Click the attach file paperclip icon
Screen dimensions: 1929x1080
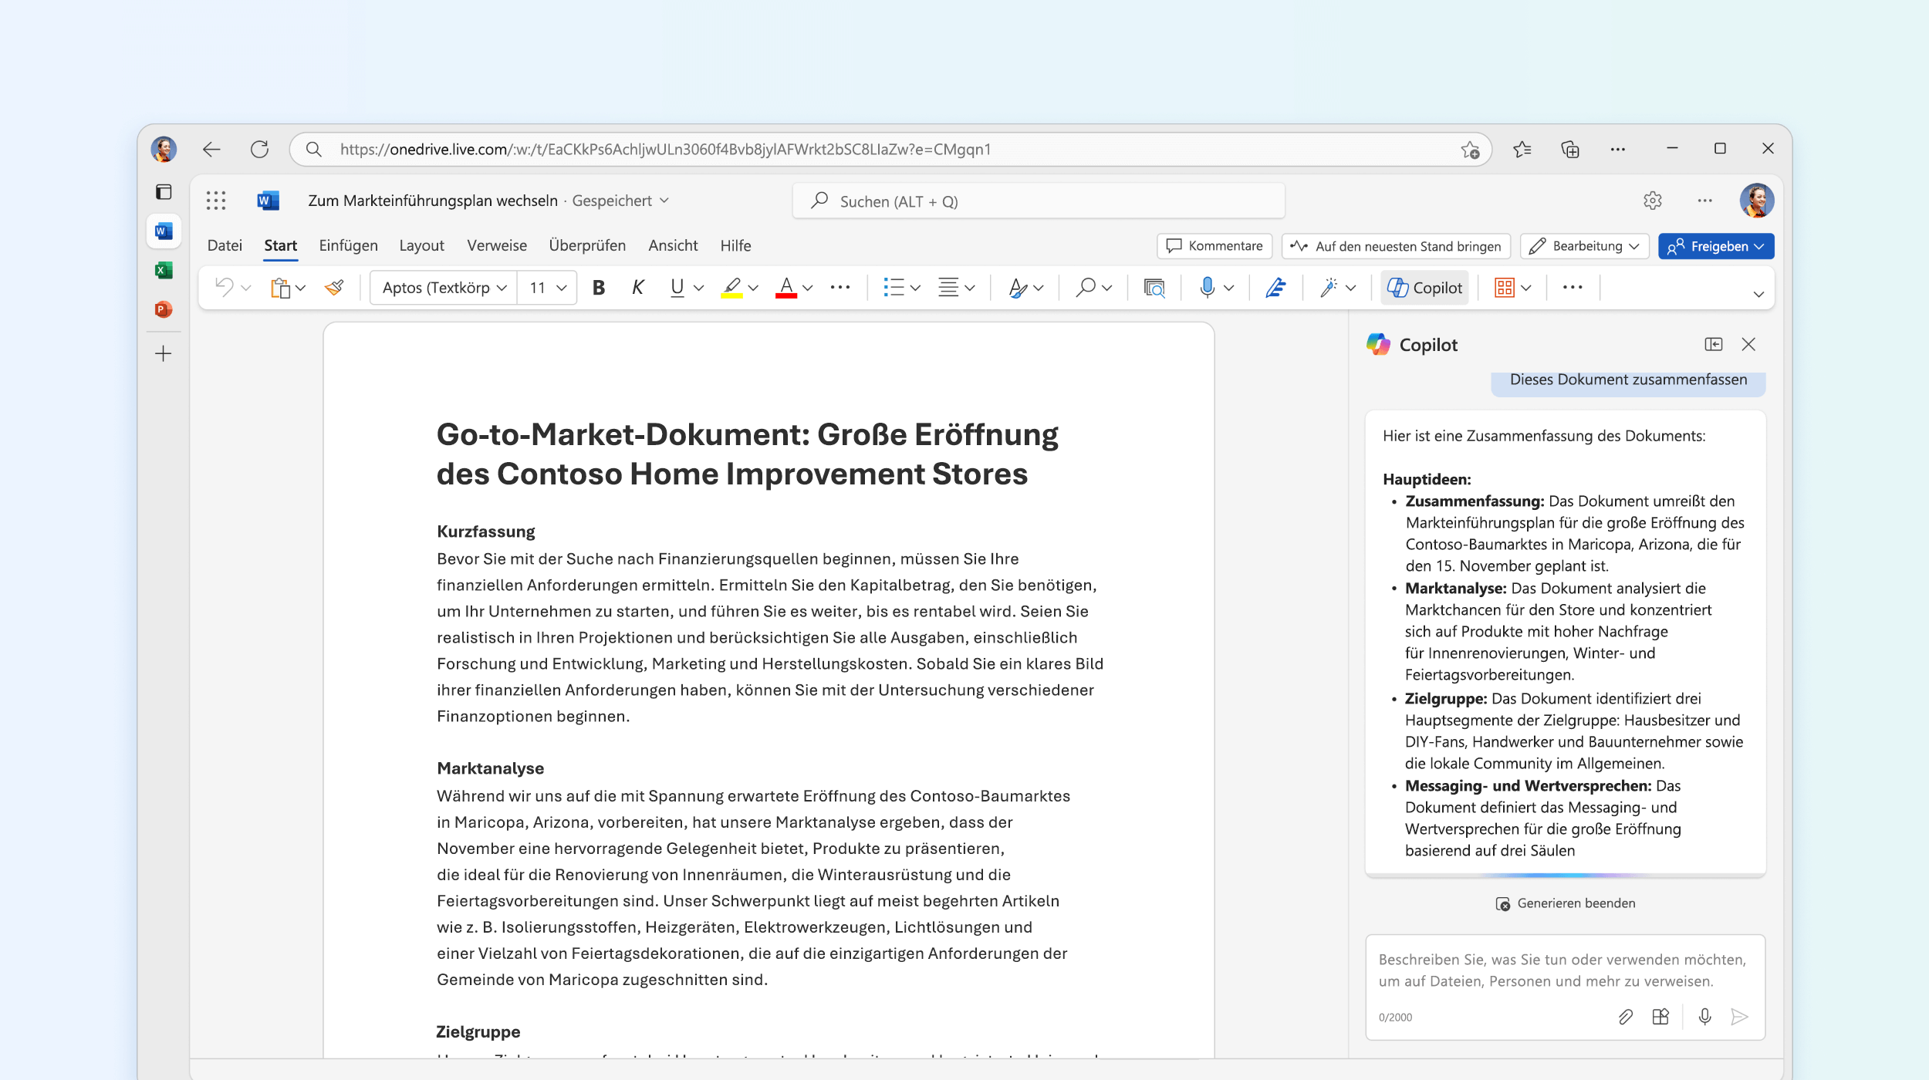tap(1625, 1017)
